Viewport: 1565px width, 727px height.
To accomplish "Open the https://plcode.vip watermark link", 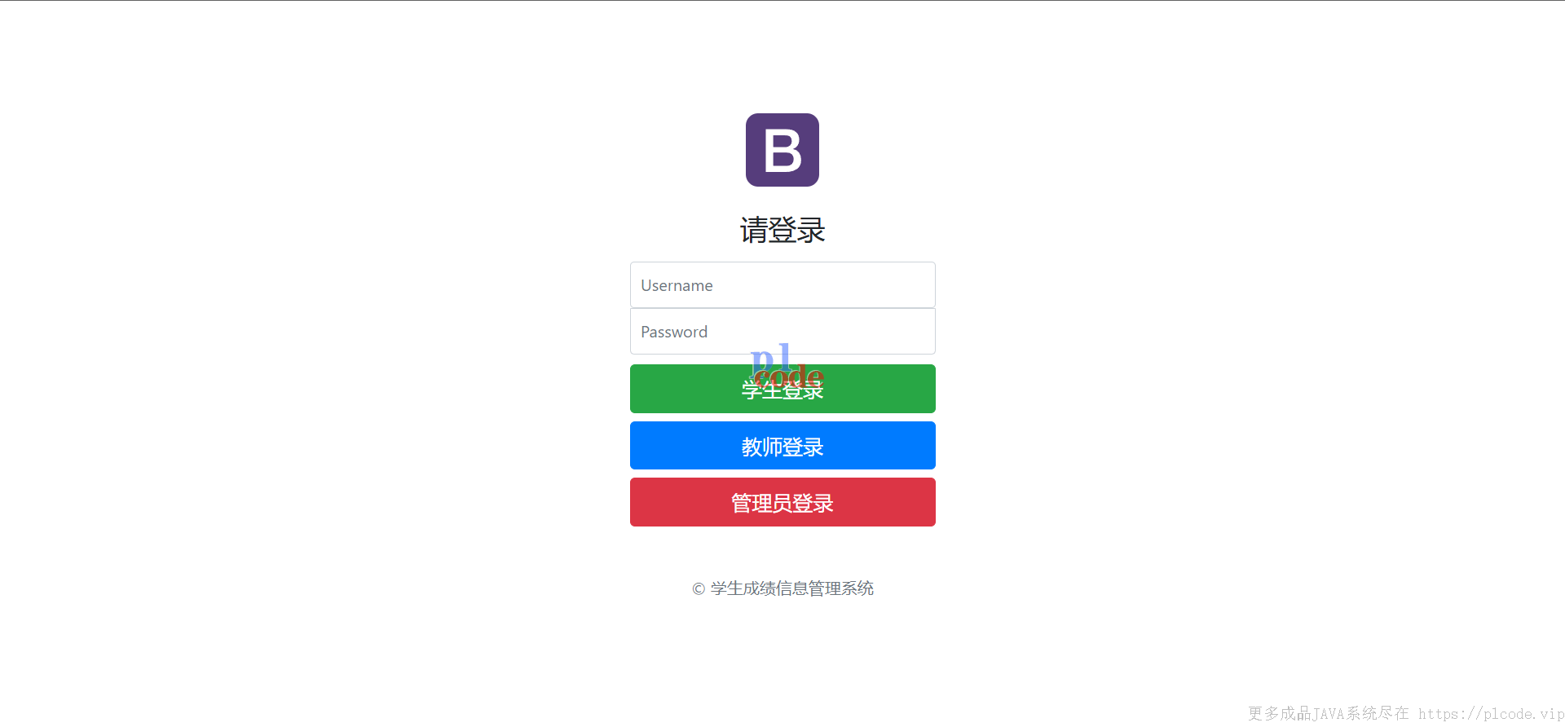I will click(1491, 714).
